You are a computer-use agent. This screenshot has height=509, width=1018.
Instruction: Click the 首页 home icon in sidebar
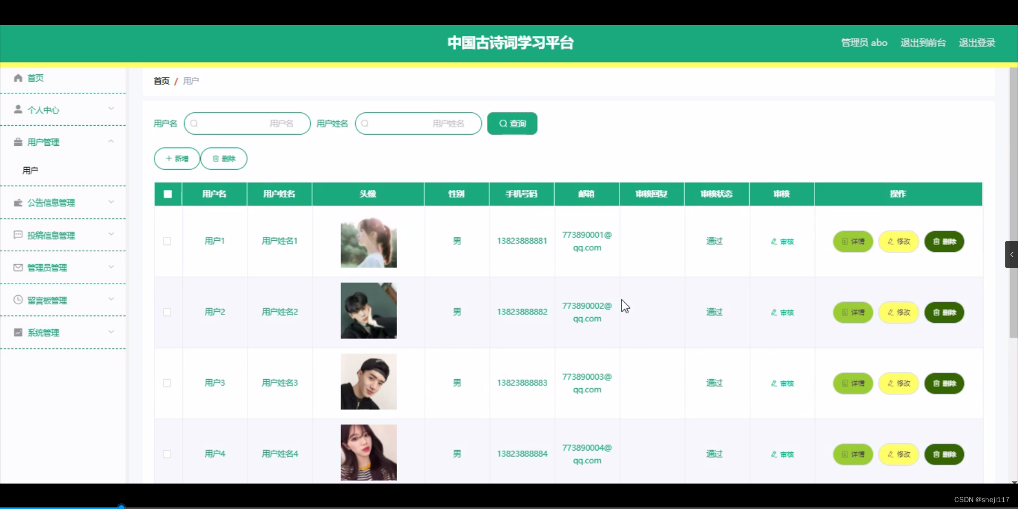pyautogui.click(x=17, y=78)
